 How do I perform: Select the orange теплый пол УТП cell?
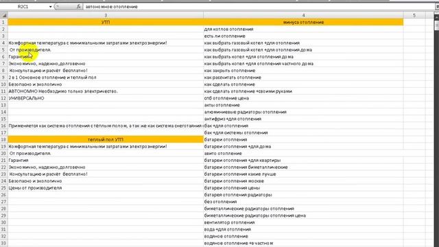click(x=106, y=139)
